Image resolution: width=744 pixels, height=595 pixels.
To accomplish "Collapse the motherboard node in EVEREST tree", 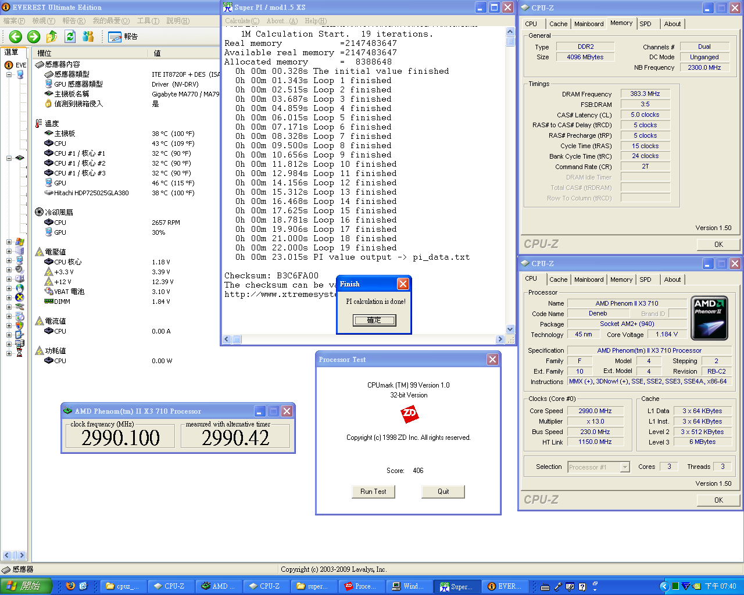I will [x=9, y=158].
